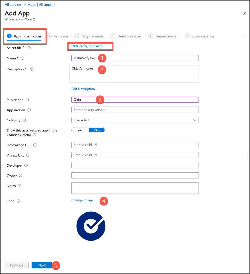Click info icon beside Category label

coord(24,120)
